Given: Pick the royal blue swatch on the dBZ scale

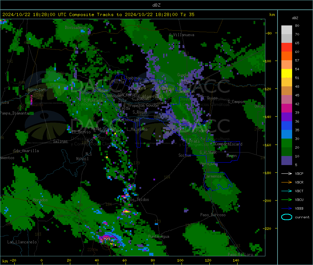Looking at the screenshot, I should [x=287, y=125].
